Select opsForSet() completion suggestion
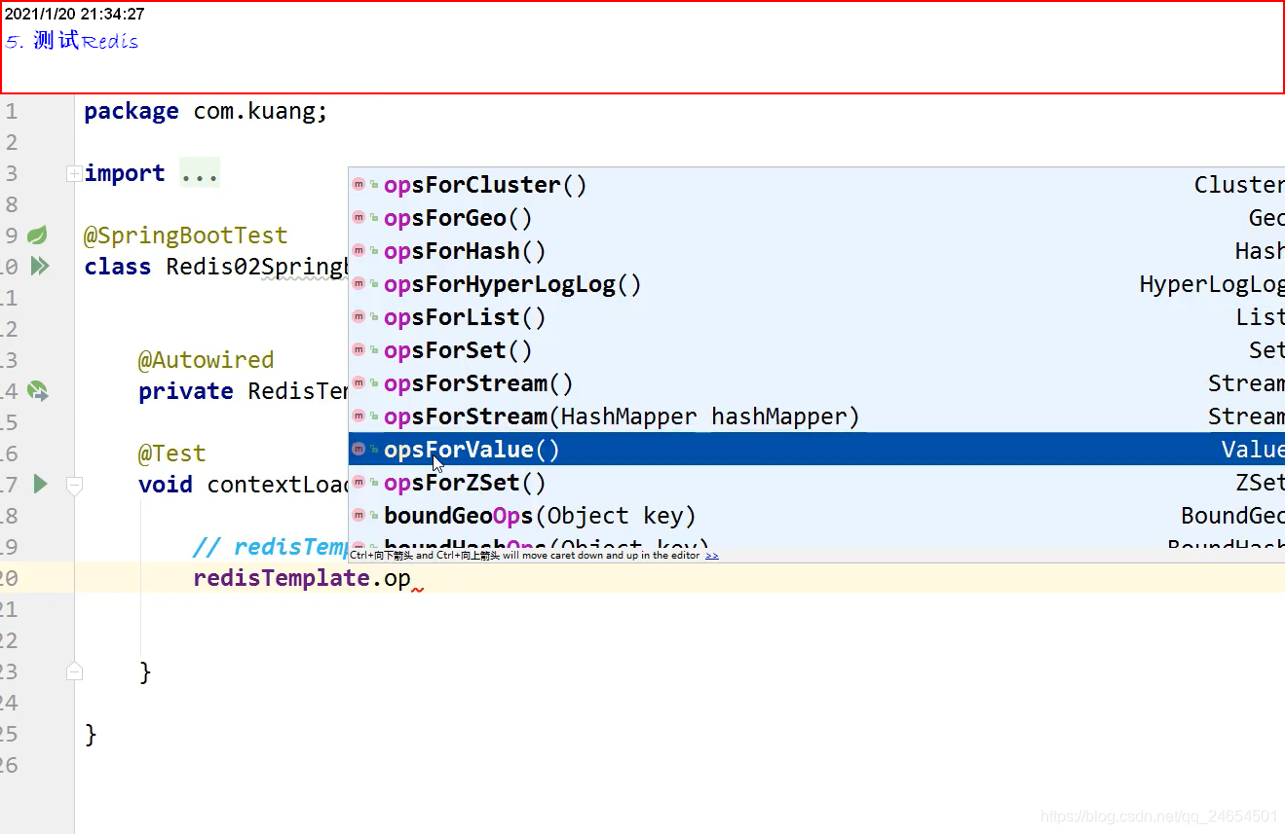This screenshot has width=1285, height=834. [816, 350]
